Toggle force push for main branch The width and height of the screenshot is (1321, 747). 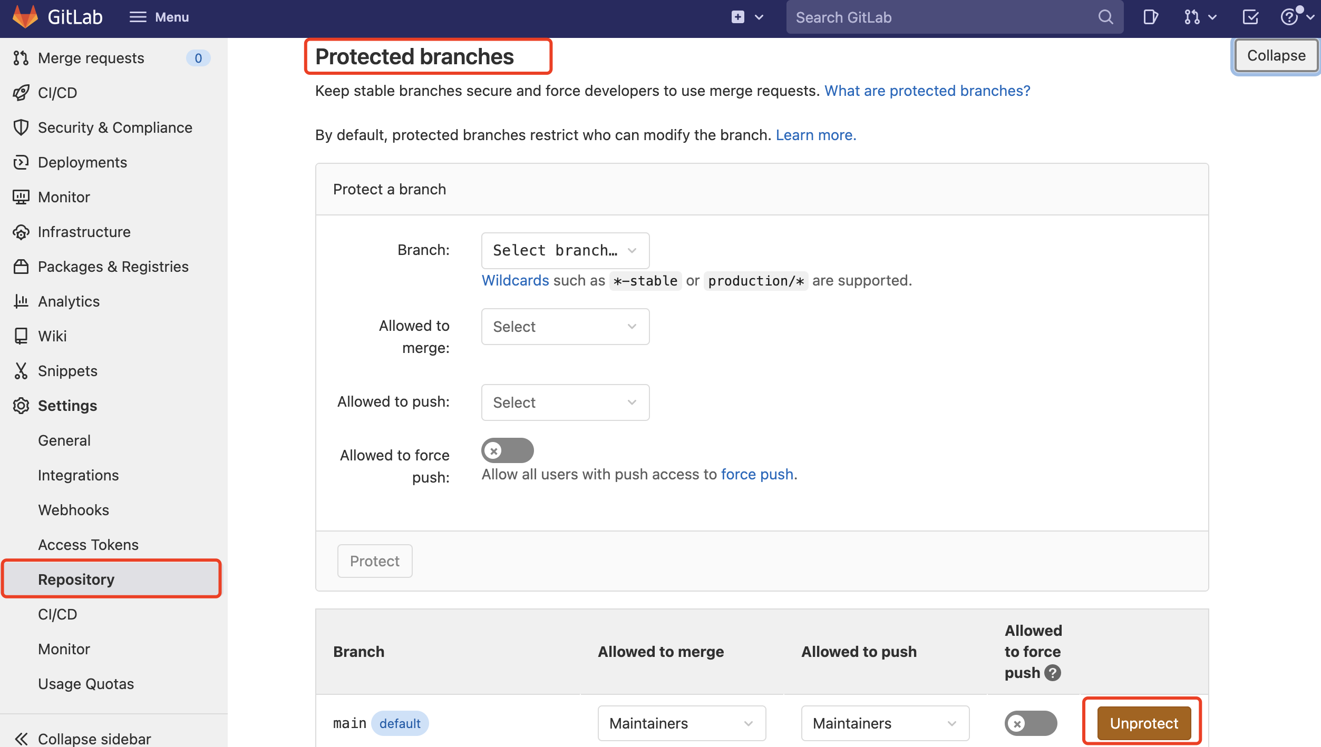pos(1030,723)
